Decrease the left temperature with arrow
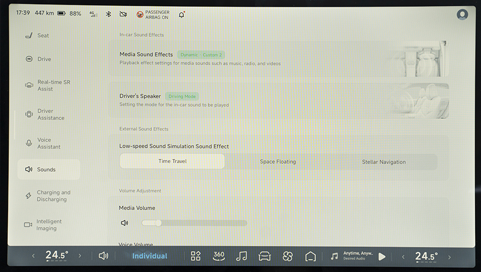Image resolution: width=481 pixels, height=272 pixels. [33, 256]
